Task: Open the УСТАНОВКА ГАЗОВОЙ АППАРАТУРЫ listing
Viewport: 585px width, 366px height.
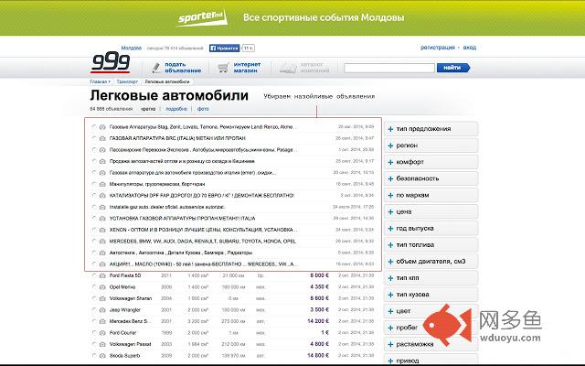Action: (x=183, y=218)
